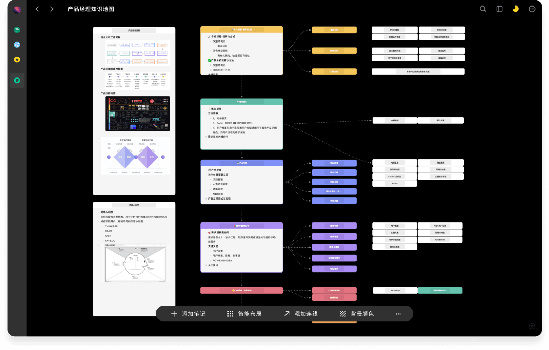Click the blue 项目目标 node

[x=334, y=182]
